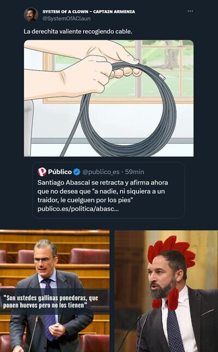Screen dimensions: 218x352
Task: Open the three-dot more options menu
Action: 190,11
